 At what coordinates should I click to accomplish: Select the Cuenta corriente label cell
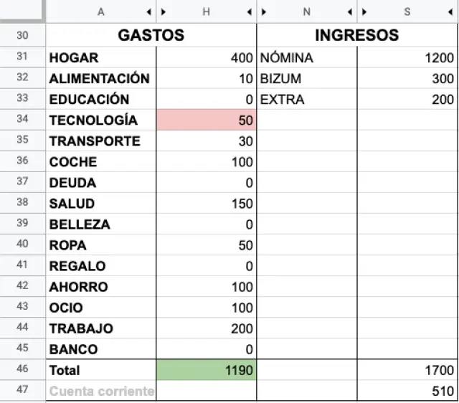click(x=101, y=391)
